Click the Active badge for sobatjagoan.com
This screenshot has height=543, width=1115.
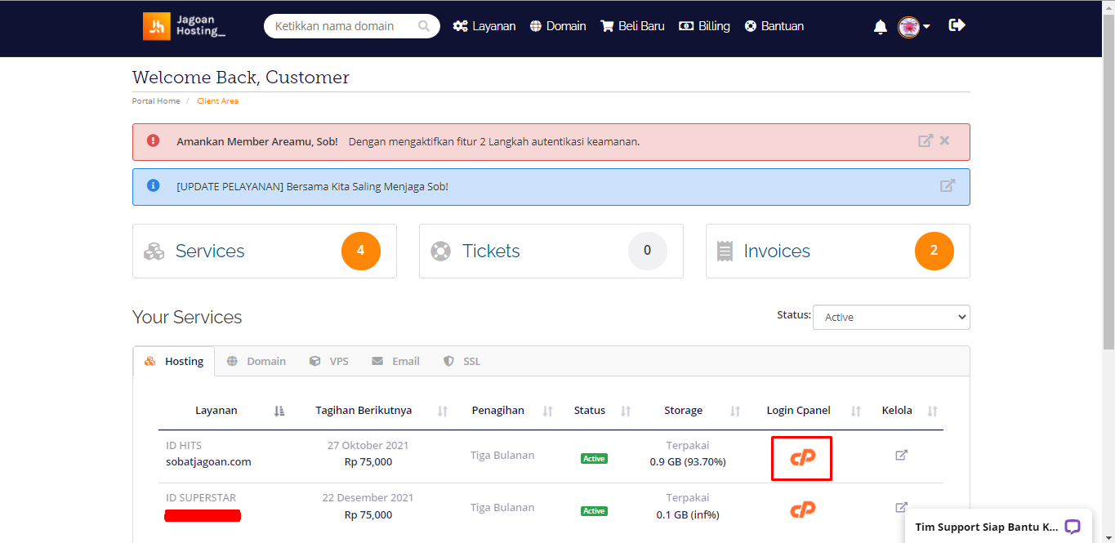coord(594,459)
